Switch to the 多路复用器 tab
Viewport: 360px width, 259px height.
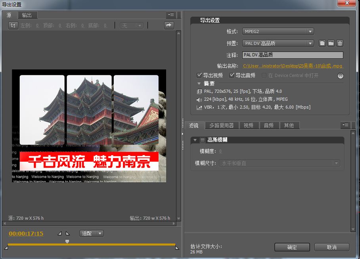tap(222, 125)
